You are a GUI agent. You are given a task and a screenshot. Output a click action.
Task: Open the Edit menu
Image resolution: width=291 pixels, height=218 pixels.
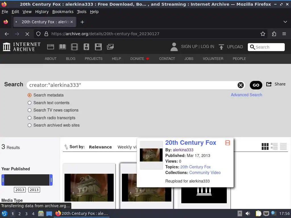point(15,12)
